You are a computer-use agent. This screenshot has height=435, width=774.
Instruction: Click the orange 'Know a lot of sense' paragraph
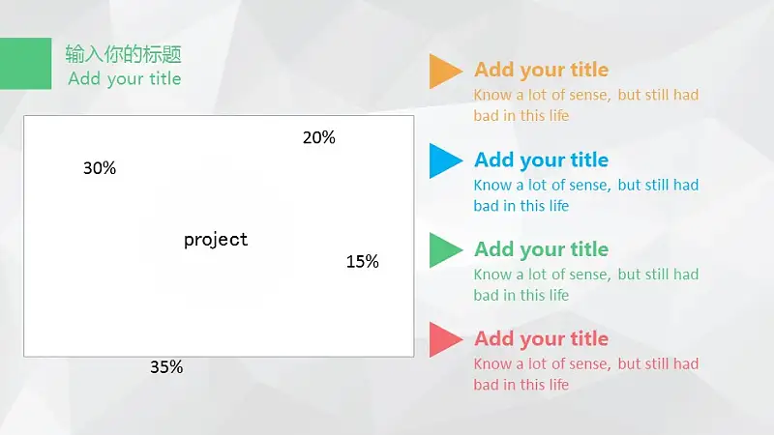(x=586, y=105)
